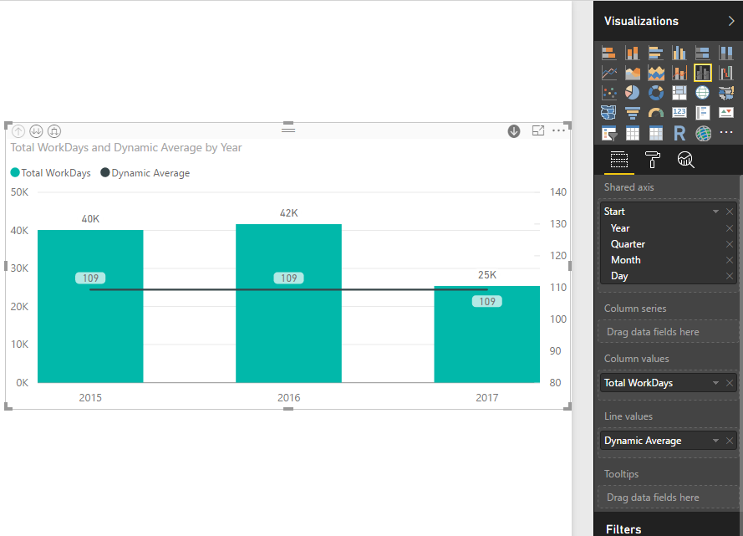Select the 2017 column bar

click(487, 334)
